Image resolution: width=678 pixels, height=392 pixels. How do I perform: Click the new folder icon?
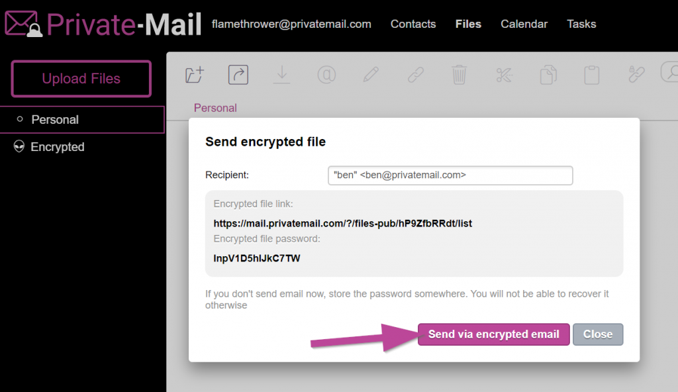coord(194,75)
